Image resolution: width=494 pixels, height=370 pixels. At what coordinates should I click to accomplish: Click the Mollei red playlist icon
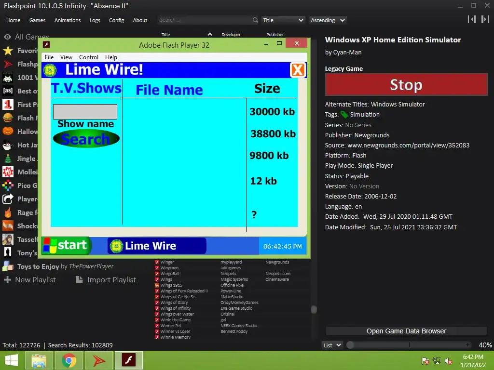click(x=8, y=172)
